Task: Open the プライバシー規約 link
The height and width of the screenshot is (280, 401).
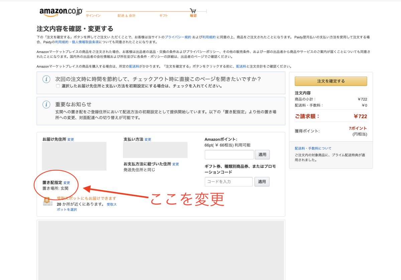Action: [x=178, y=37]
